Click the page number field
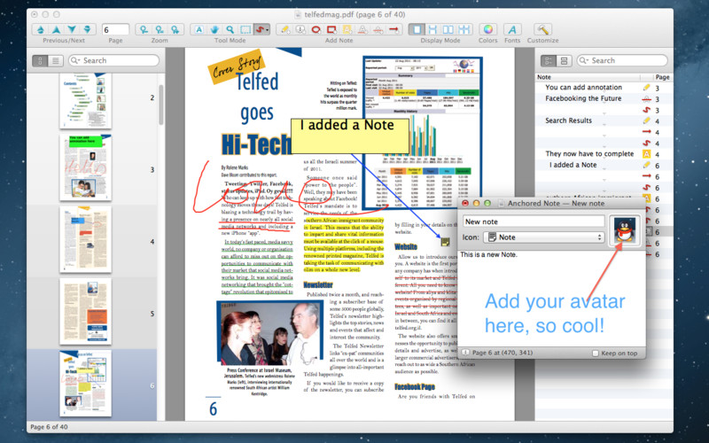 tap(115, 29)
